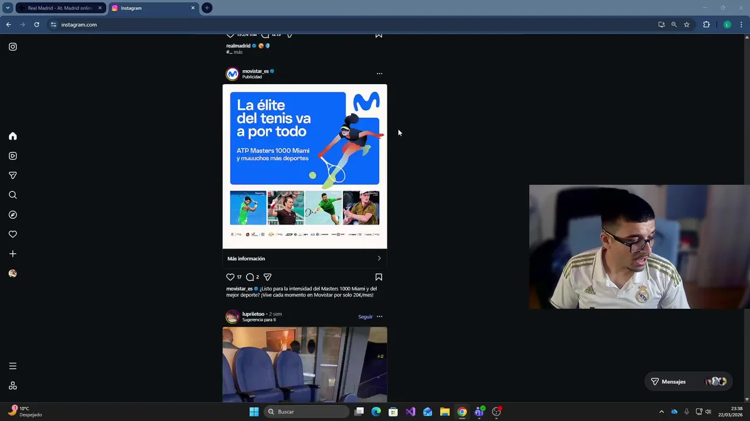Open the Mensajes floating panel

point(688,381)
